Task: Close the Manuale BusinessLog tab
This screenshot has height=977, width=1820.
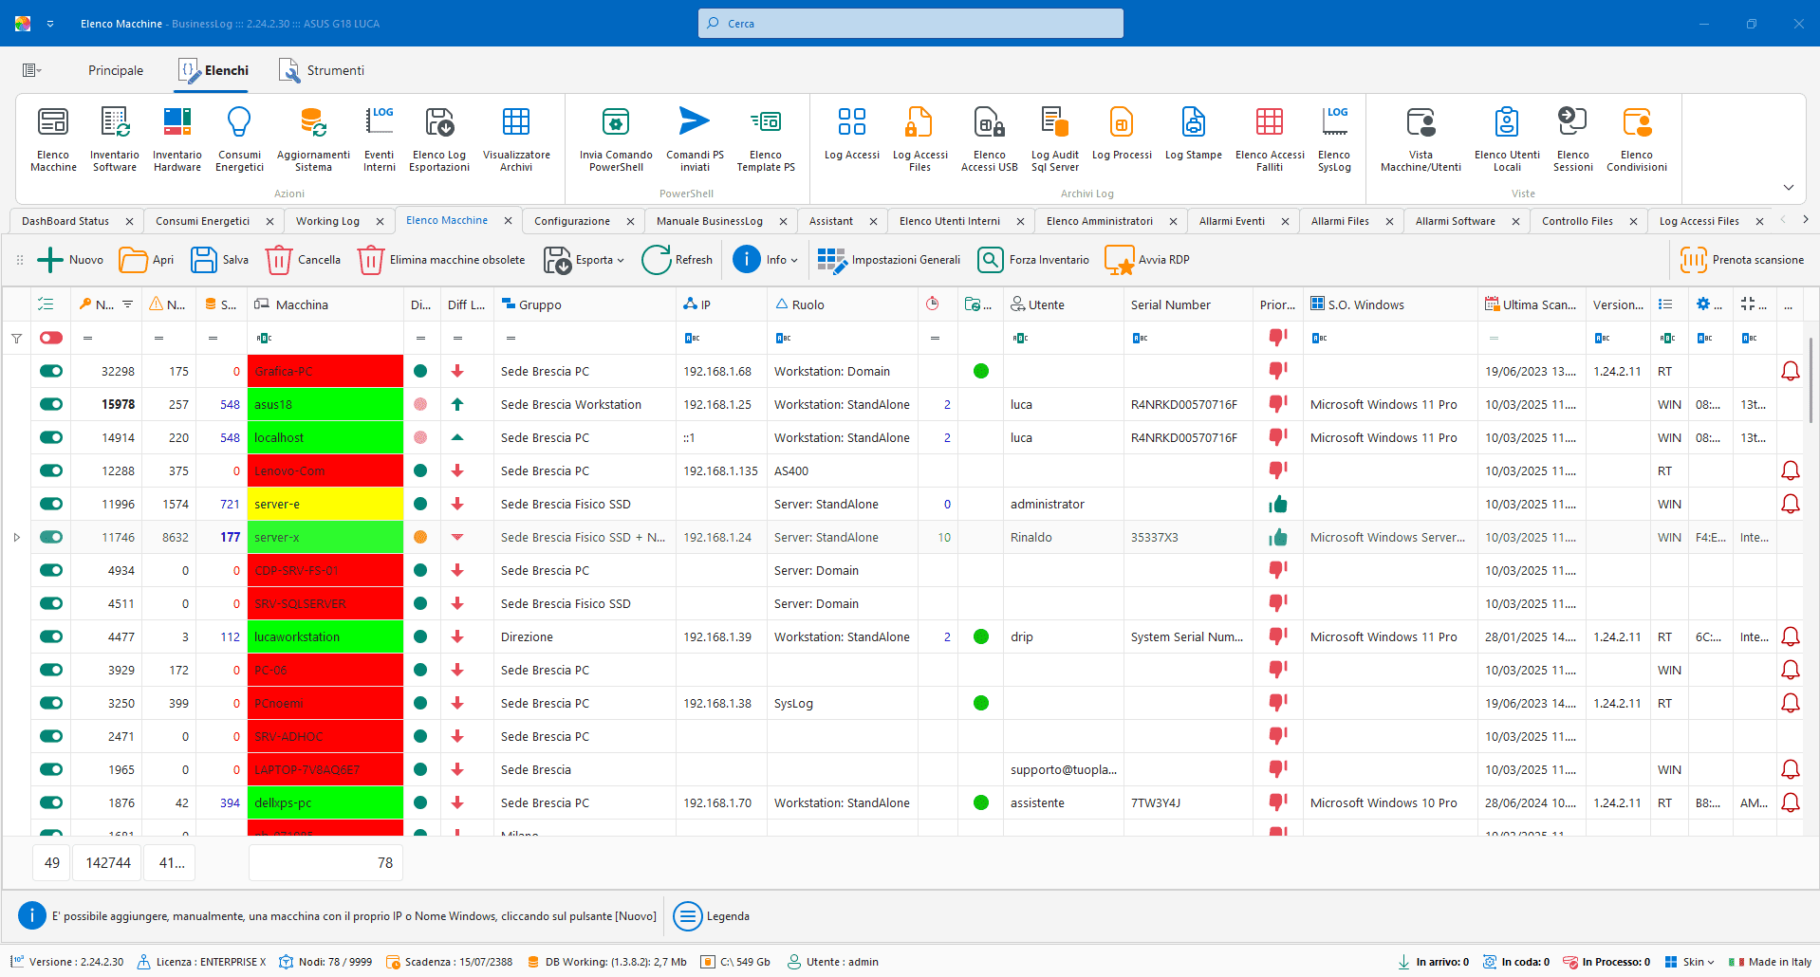Action: point(783,221)
